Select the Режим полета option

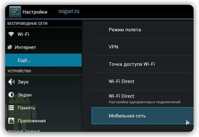[142, 30]
